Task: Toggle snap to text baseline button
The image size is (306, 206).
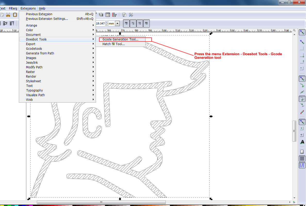Action: (302, 142)
